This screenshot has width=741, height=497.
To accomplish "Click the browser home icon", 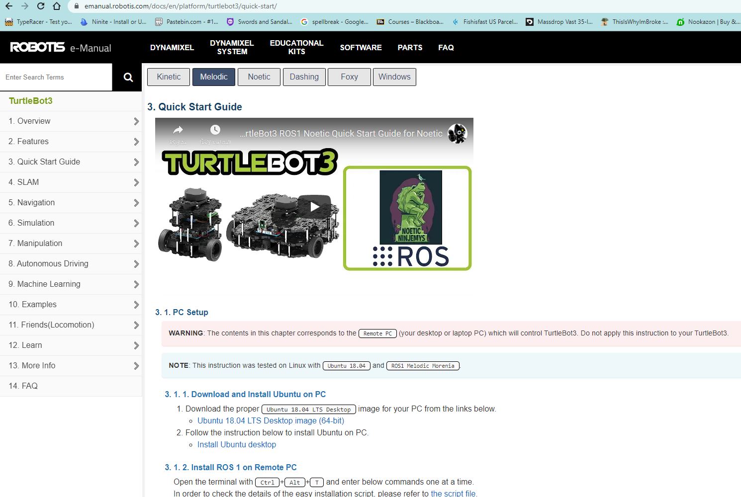I will (57, 6).
